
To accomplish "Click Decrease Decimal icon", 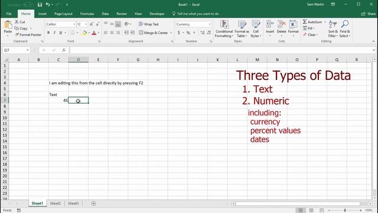I will [x=208, y=33].
